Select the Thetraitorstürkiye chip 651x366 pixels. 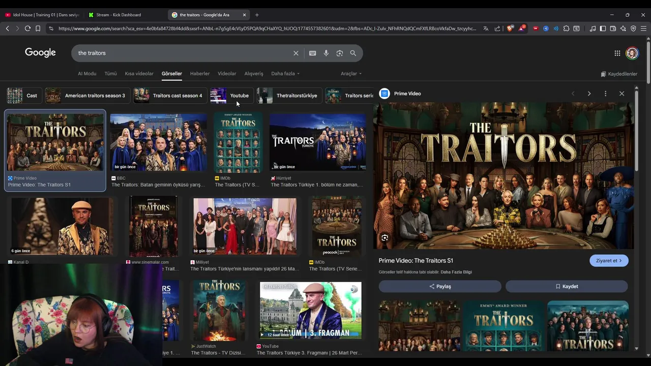[x=289, y=96]
